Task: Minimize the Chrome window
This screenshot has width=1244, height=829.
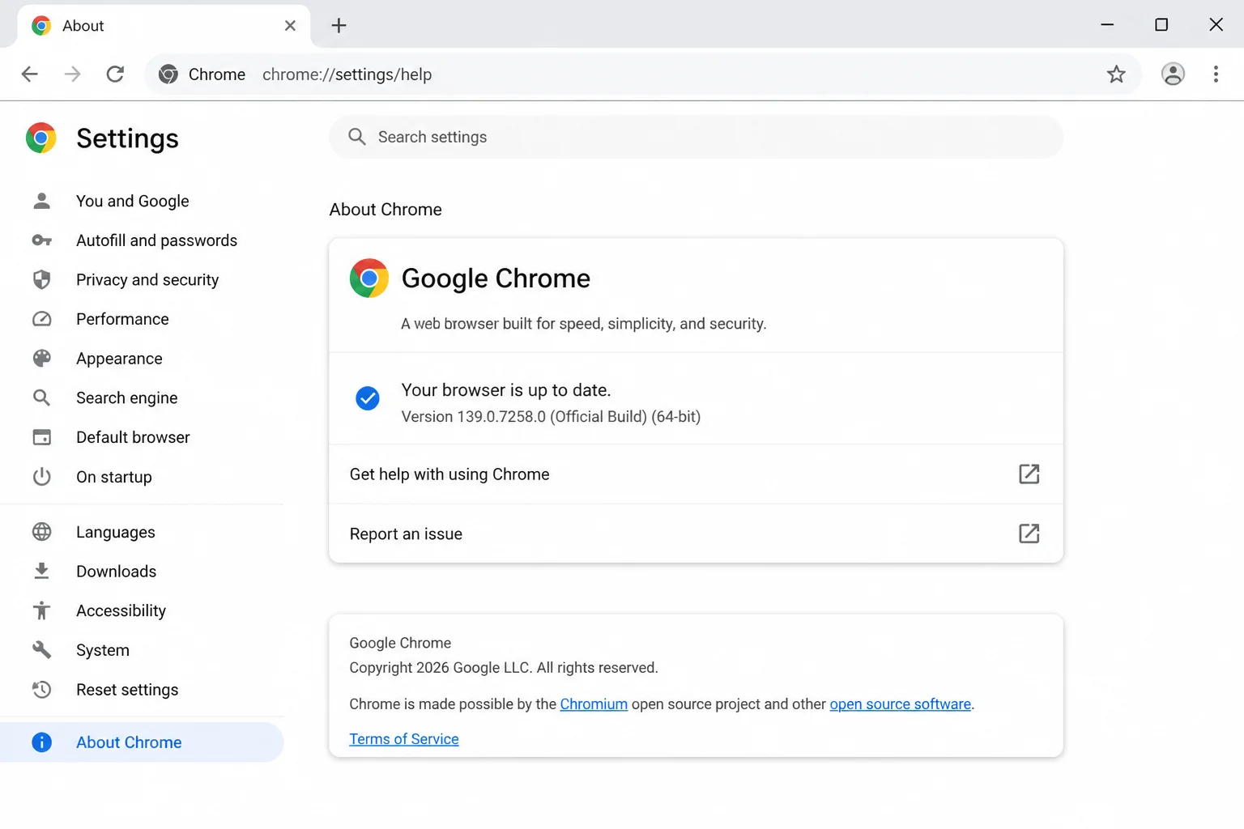Action: click(1107, 25)
